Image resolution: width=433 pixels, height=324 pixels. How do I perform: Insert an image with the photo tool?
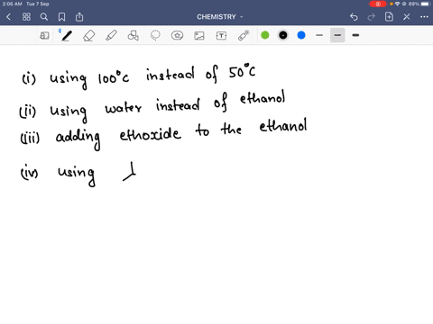pos(199,36)
